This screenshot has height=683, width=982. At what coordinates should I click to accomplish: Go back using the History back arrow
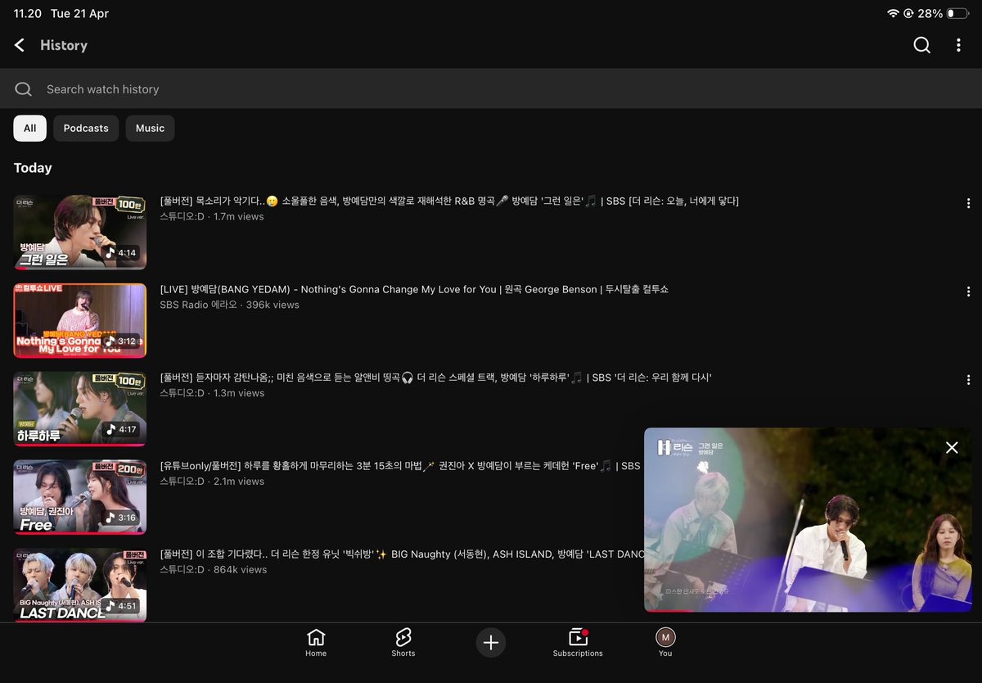click(20, 45)
